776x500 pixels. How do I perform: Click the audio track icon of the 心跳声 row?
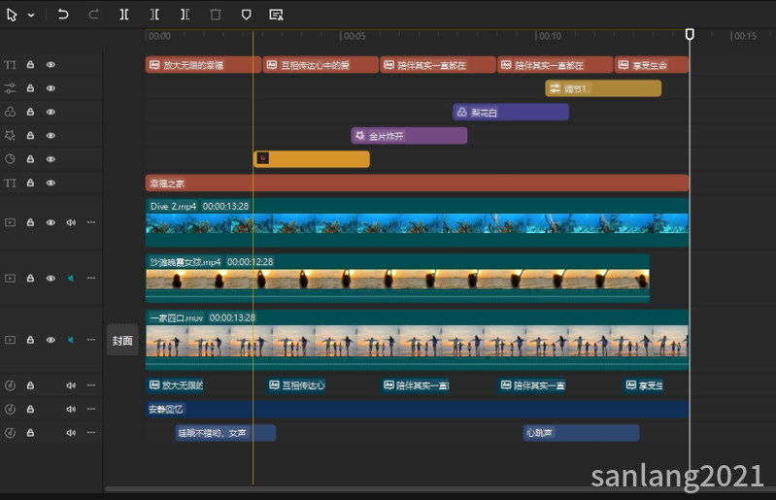click(x=10, y=433)
